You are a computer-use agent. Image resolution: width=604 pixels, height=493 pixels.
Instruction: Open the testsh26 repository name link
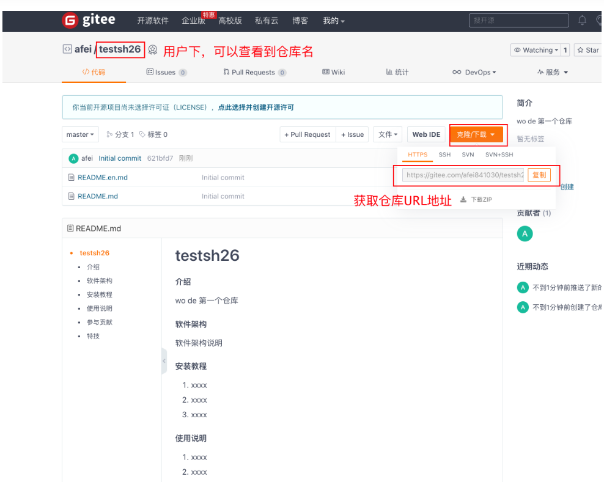coord(120,49)
